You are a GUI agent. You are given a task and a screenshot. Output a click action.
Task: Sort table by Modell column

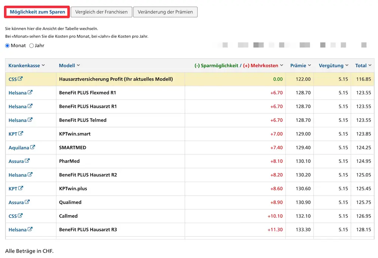69,65
